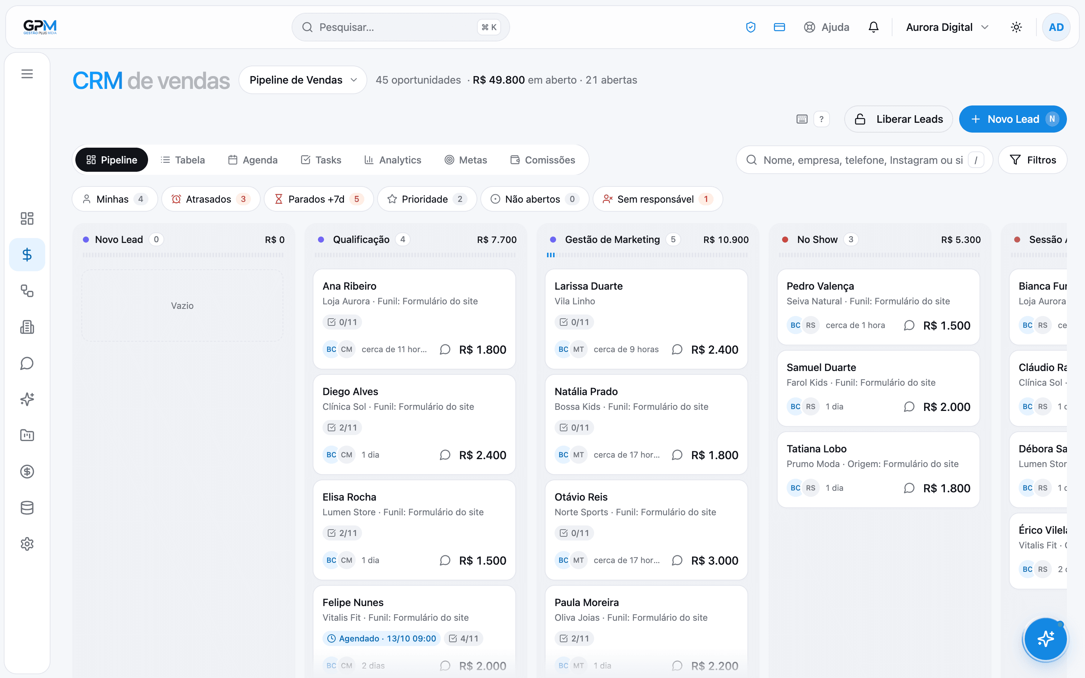Image resolution: width=1085 pixels, height=678 pixels.
Task: Toggle the Prioridade quick filter
Action: pyautogui.click(x=427, y=199)
